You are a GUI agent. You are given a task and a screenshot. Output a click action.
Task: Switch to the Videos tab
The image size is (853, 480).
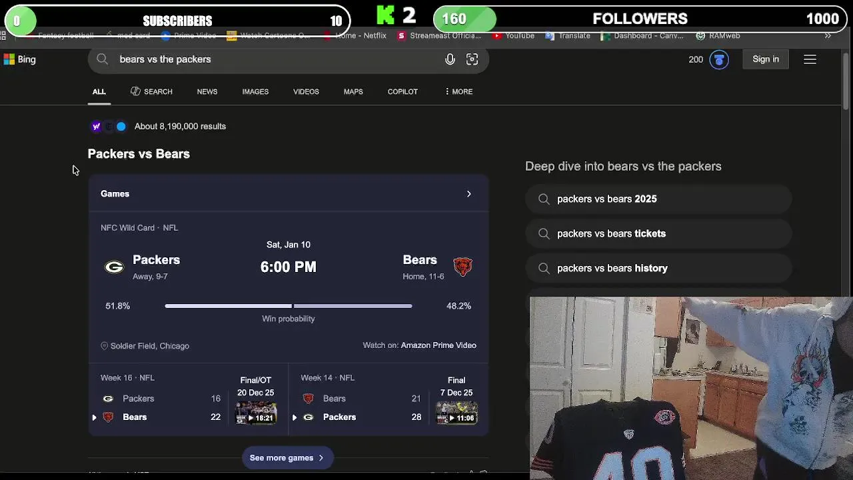click(x=306, y=91)
